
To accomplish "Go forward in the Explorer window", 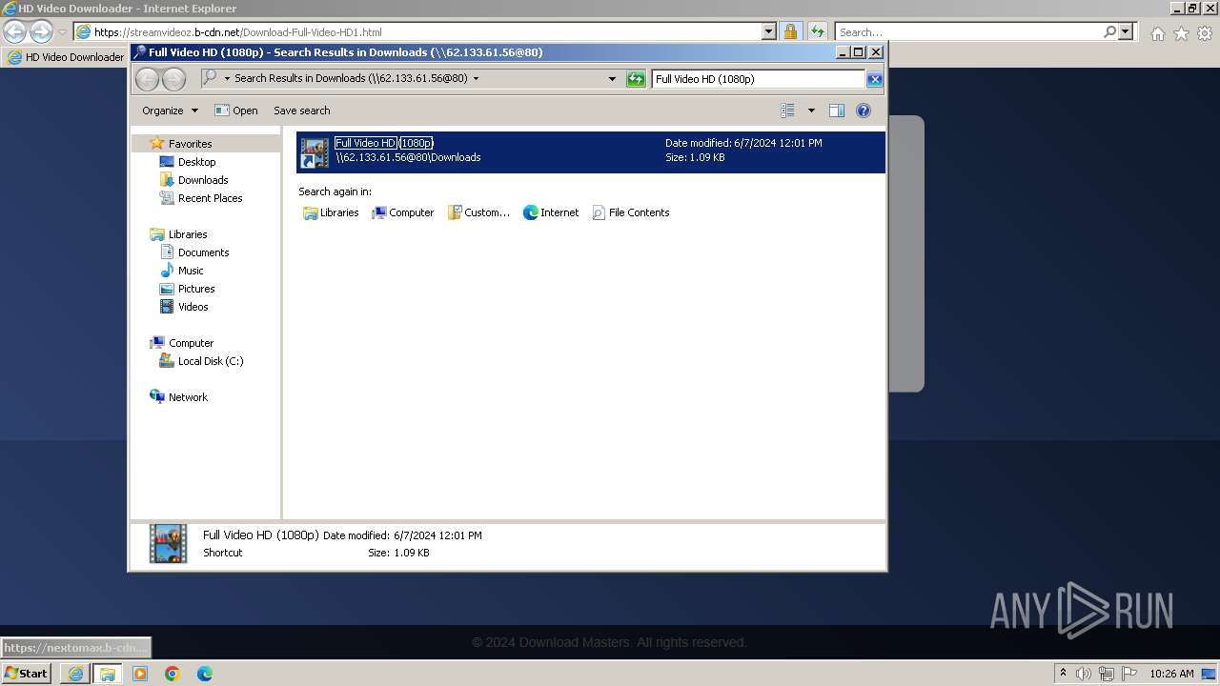I will pos(173,79).
